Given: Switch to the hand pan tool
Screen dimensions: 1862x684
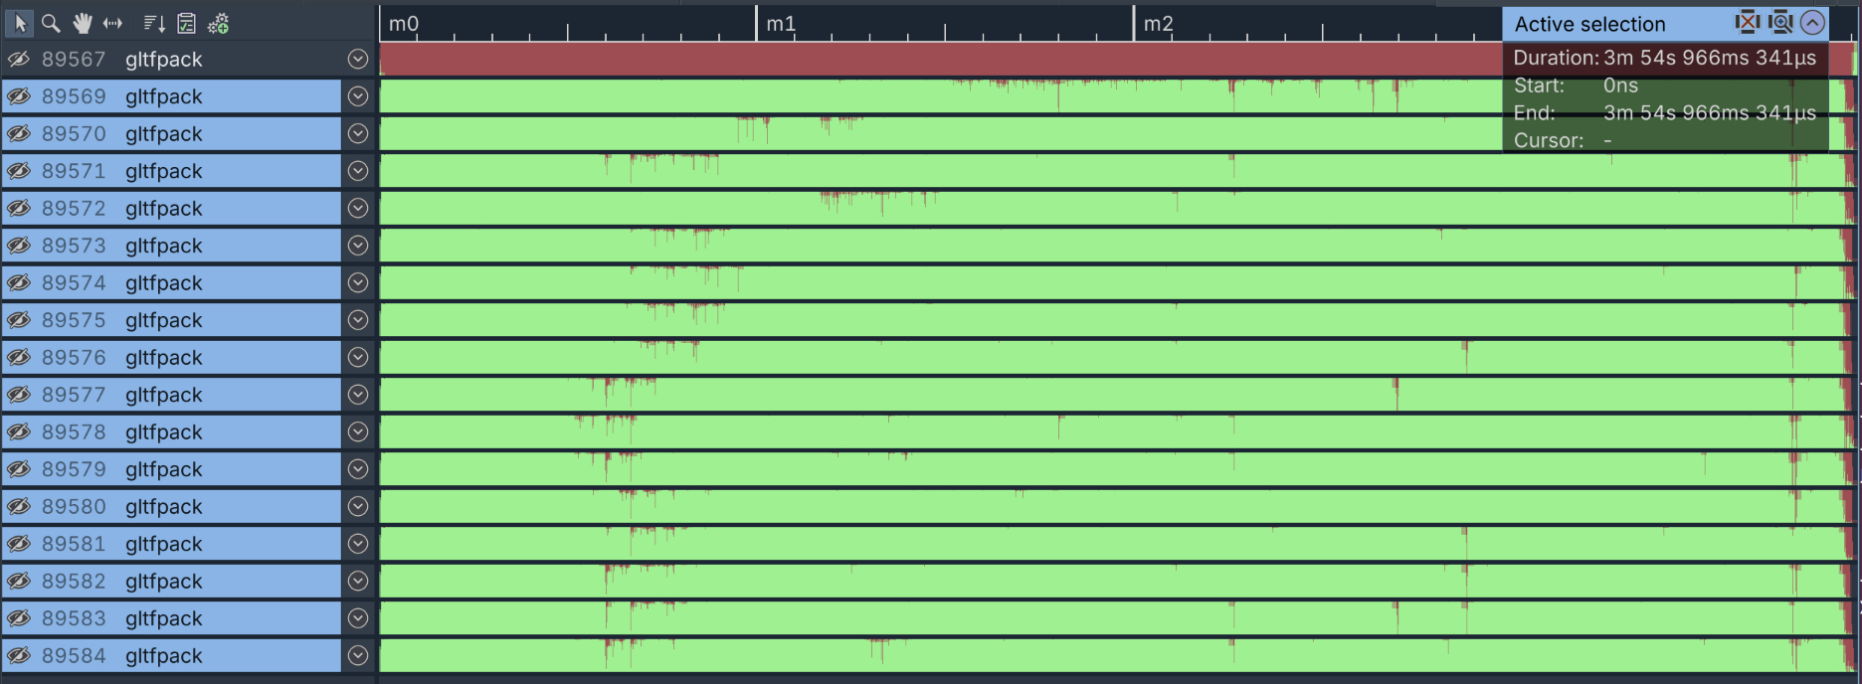Looking at the screenshot, I should (x=82, y=23).
